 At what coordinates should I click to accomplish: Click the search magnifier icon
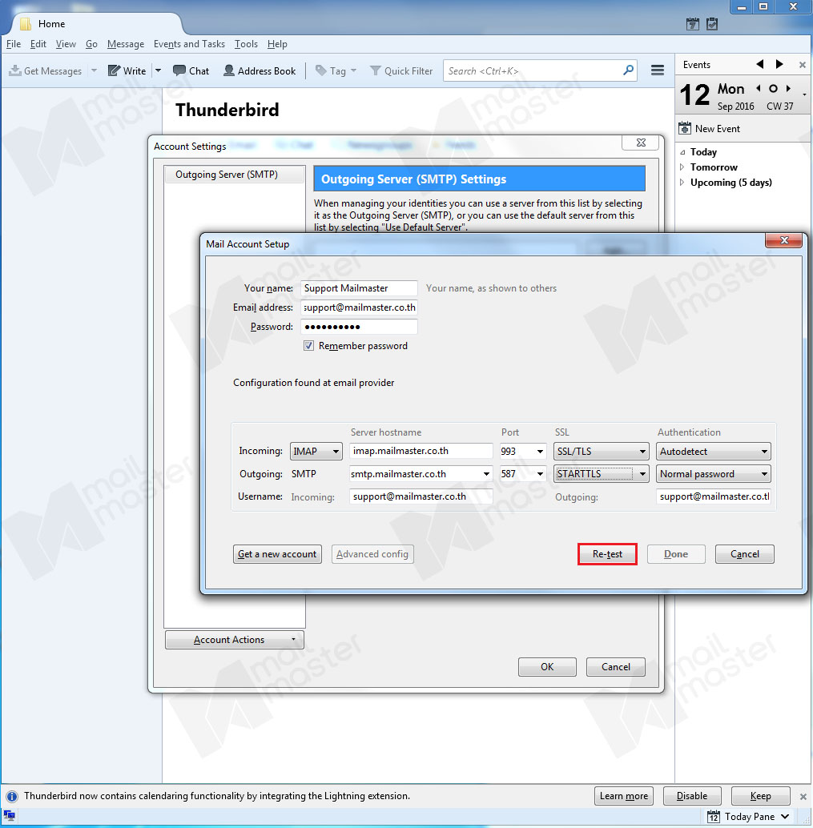click(x=628, y=70)
